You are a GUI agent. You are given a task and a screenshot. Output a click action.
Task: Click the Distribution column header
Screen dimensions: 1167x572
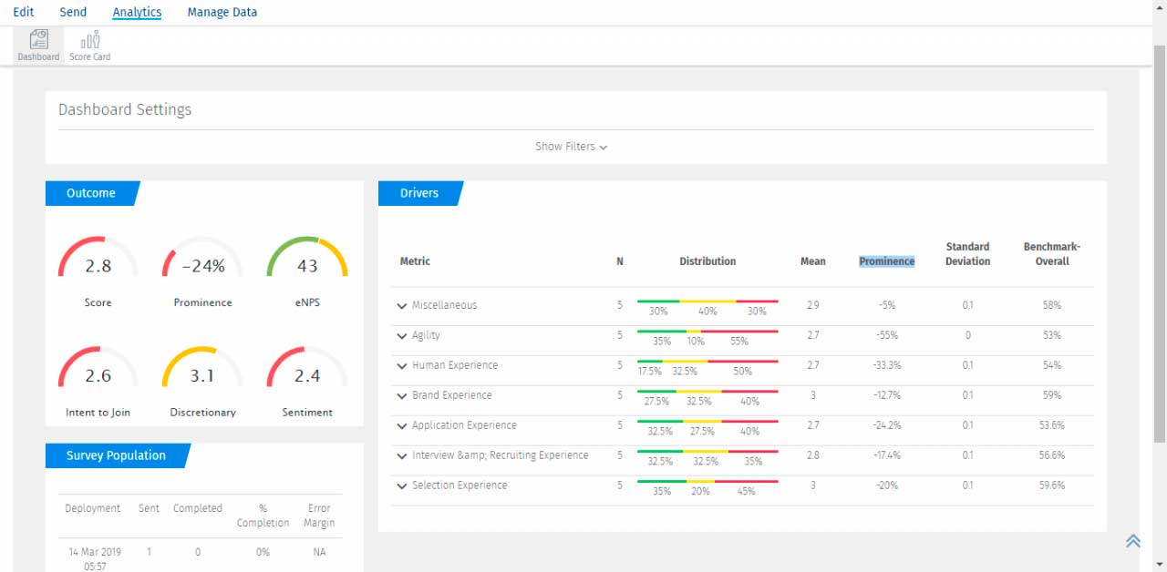(707, 261)
